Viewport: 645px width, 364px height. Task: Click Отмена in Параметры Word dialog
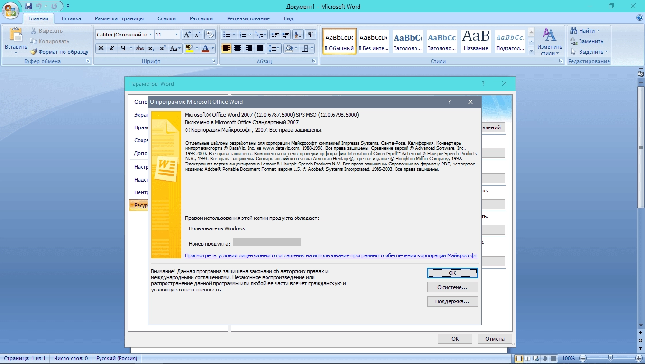pyautogui.click(x=495, y=339)
